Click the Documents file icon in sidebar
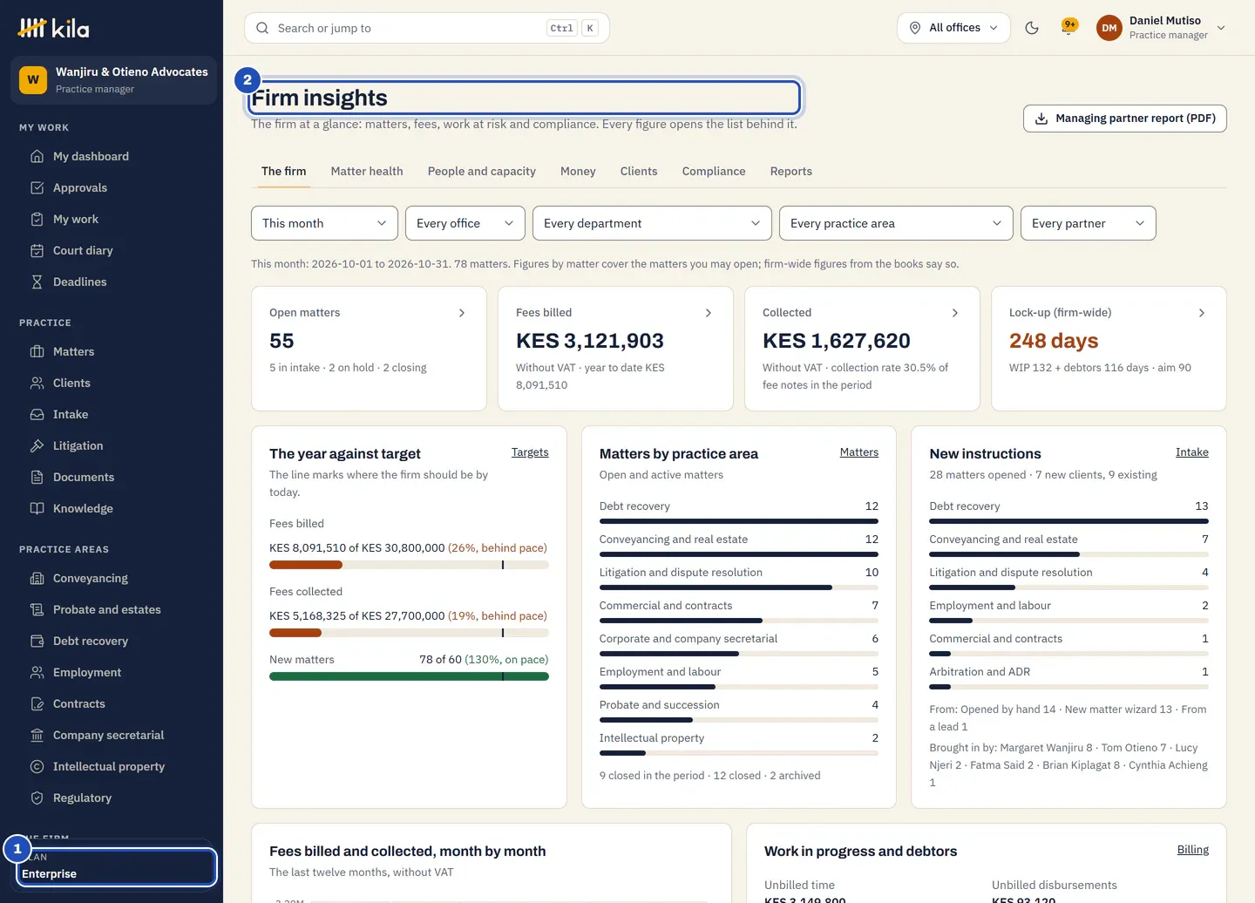This screenshot has height=903, width=1255. [37, 477]
